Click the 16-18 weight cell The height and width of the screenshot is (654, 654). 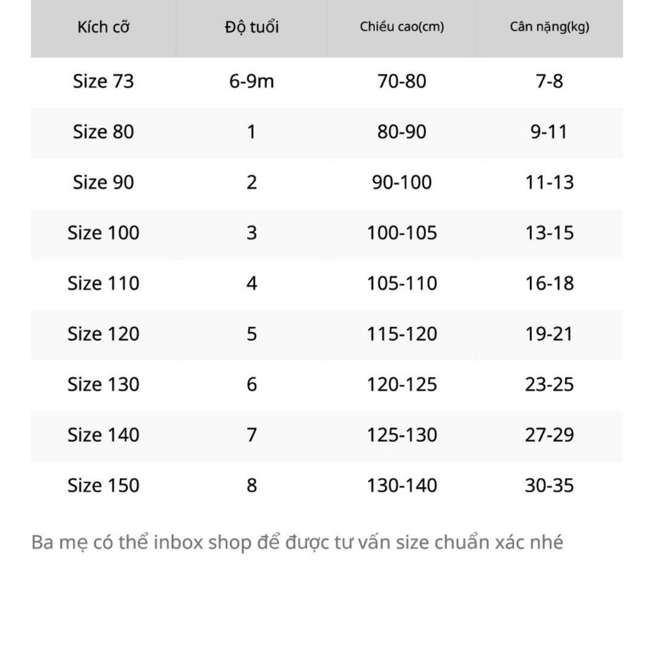(x=549, y=283)
